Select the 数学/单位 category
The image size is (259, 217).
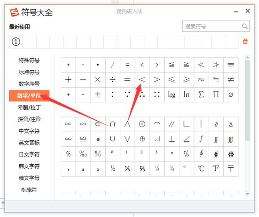coord(29,96)
